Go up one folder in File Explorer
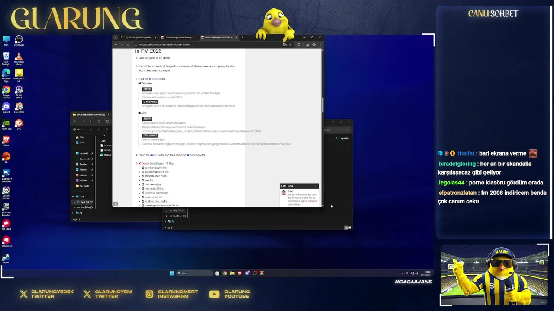 pos(90,121)
